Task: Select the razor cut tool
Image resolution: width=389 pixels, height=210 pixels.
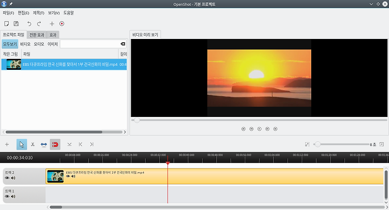Action: [32, 145]
